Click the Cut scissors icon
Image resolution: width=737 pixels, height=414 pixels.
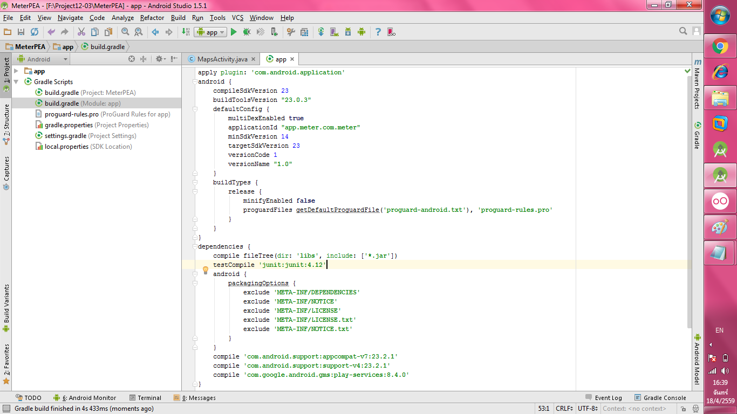[81, 32]
